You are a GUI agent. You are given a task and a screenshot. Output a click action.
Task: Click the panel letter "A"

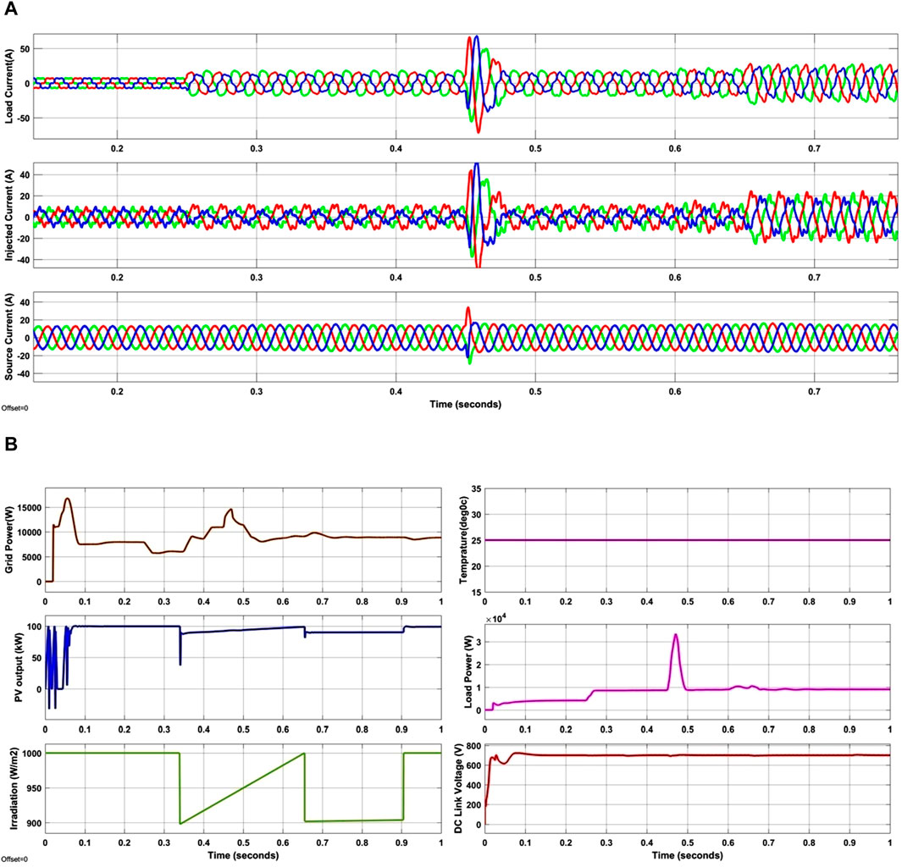[x=11, y=10]
